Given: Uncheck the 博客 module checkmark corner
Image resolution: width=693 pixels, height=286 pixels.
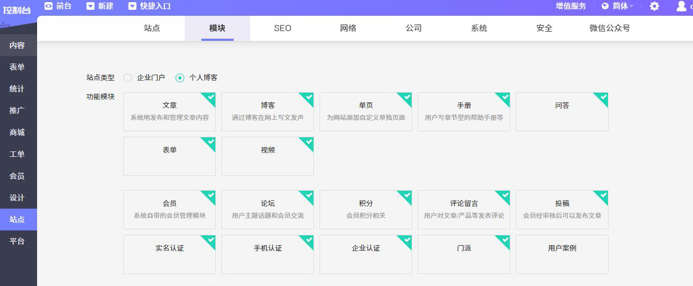Looking at the screenshot, I should 308,98.
